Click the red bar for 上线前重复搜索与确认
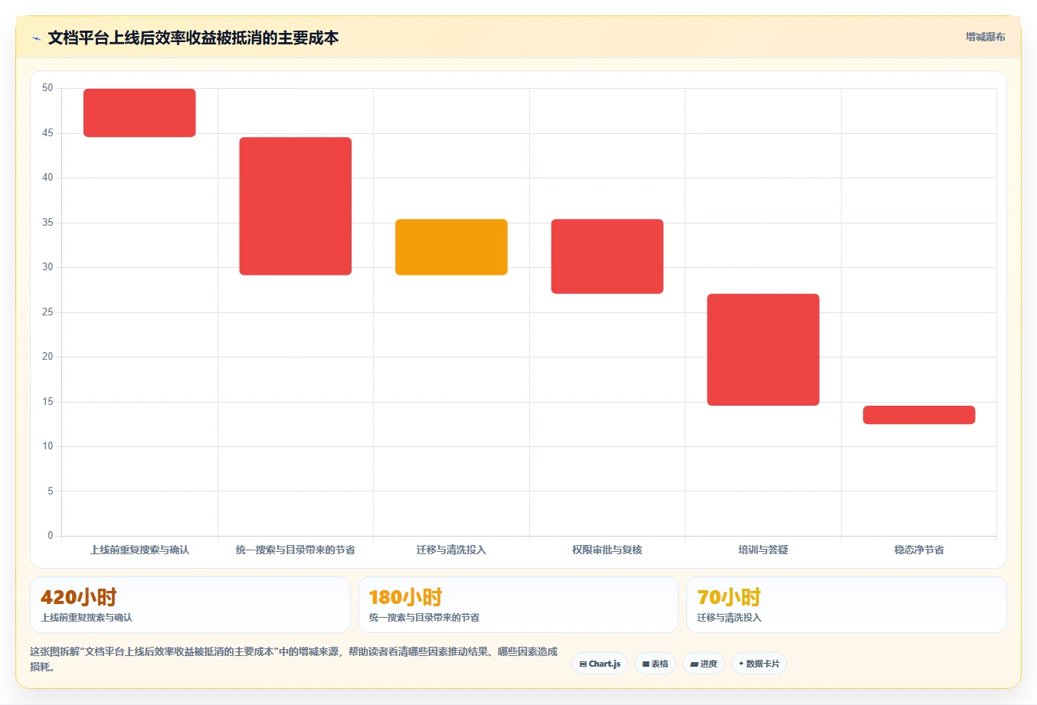Viewport: 1037px width, 705px height. (x=139, y=113)
